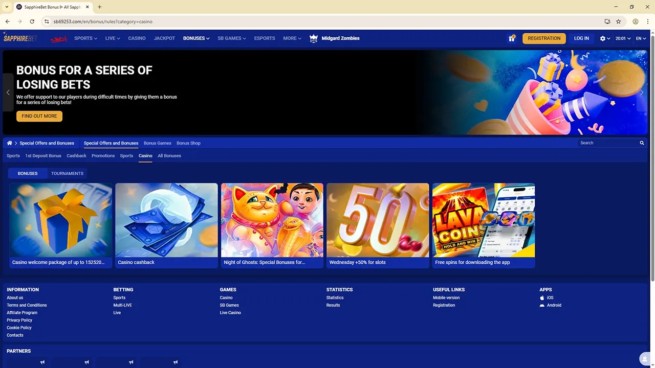This screenshot has height=368, width=655.
Task: Click the search magnifier icon
Action: click(642, 143)
